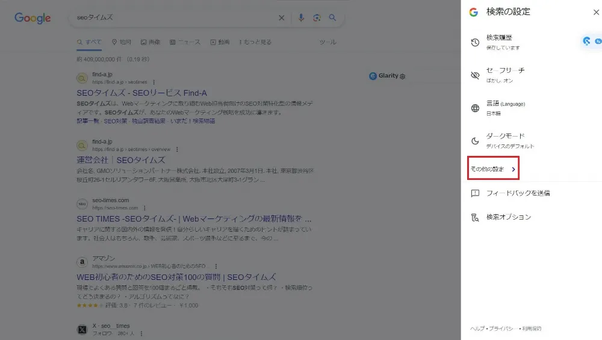Click the アマゾン favicon
The height and width of the screenshot is (340, 602).
[82, 262]
